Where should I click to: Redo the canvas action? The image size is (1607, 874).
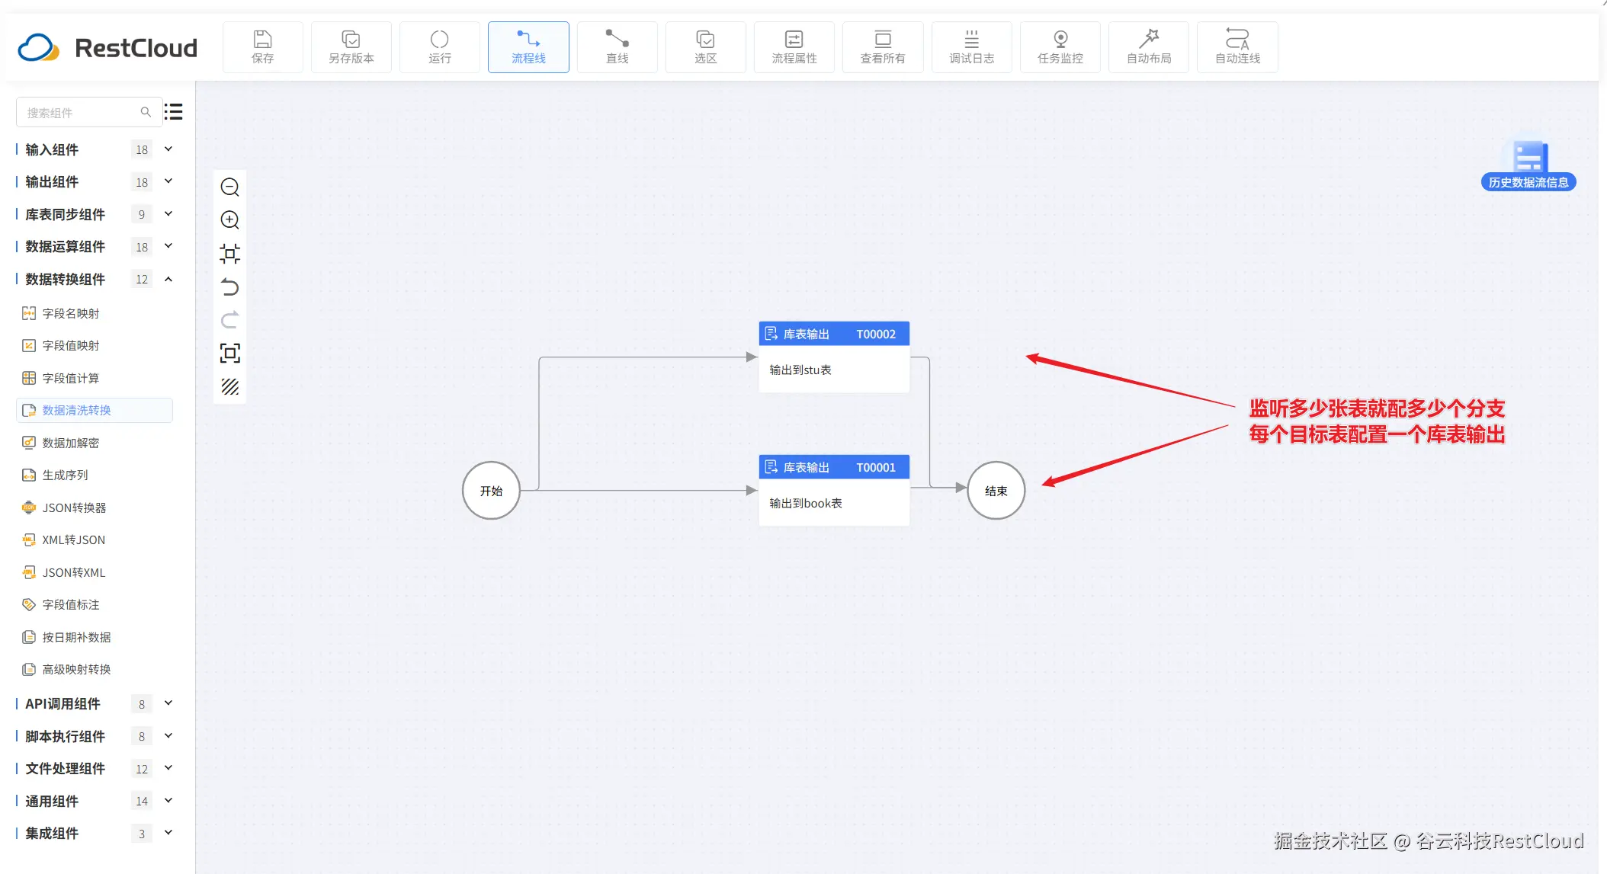229,320
